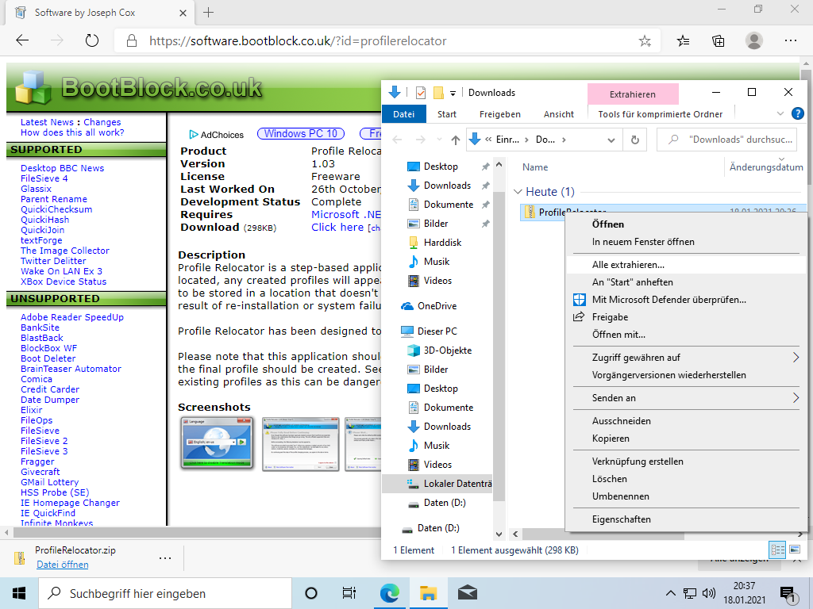Click navigation pane scroll down arrow
813x609 pixels.
coord(499,534)
